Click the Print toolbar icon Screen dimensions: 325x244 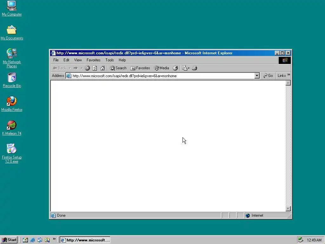pos(195,68)
